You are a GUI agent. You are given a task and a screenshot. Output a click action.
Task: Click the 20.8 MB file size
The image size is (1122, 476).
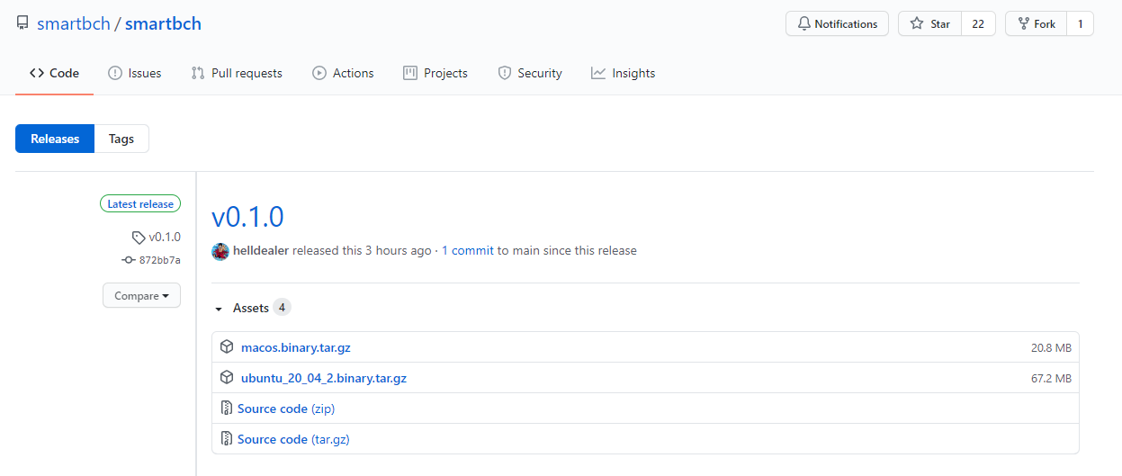pyautogui.click(x=1051, y=347)
